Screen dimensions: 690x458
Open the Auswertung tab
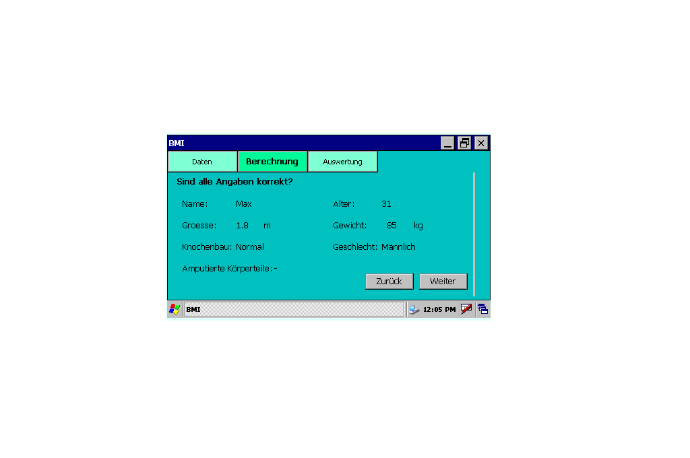pyautogui.click(x=342, y=162)
